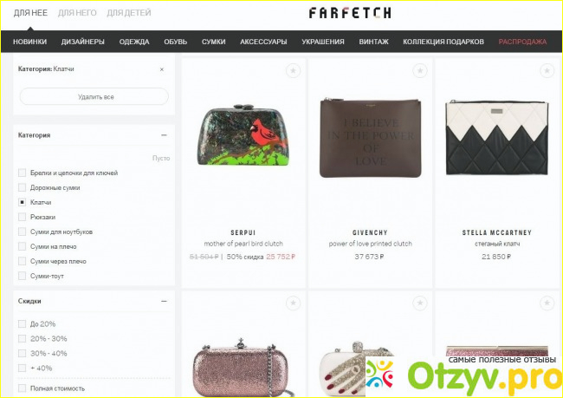Click wishlist star on hand-embellished white clutch
Viewport: 563px width, 398px height.
[420, 303]
